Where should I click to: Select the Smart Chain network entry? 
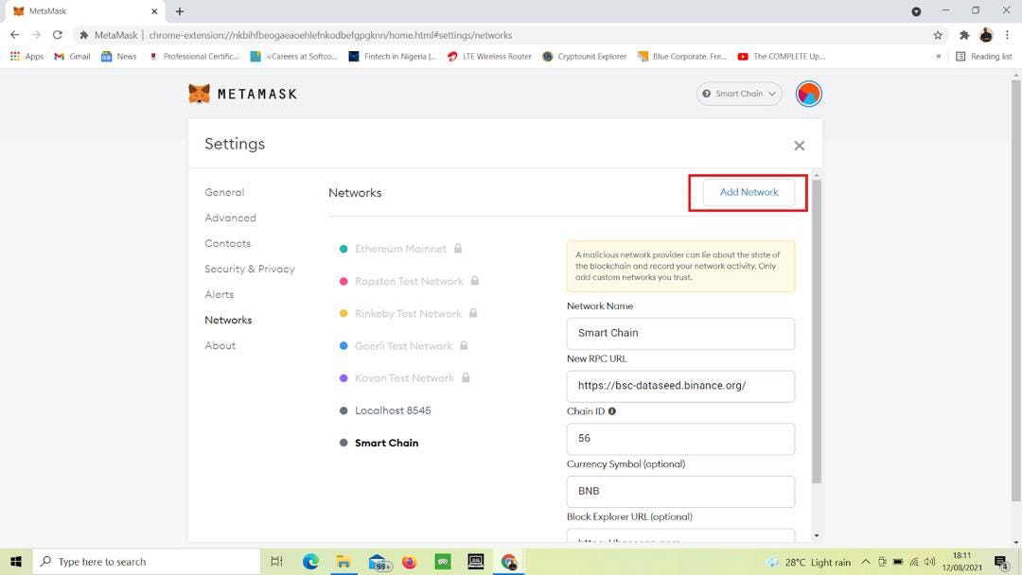click(x=386, y=443)
